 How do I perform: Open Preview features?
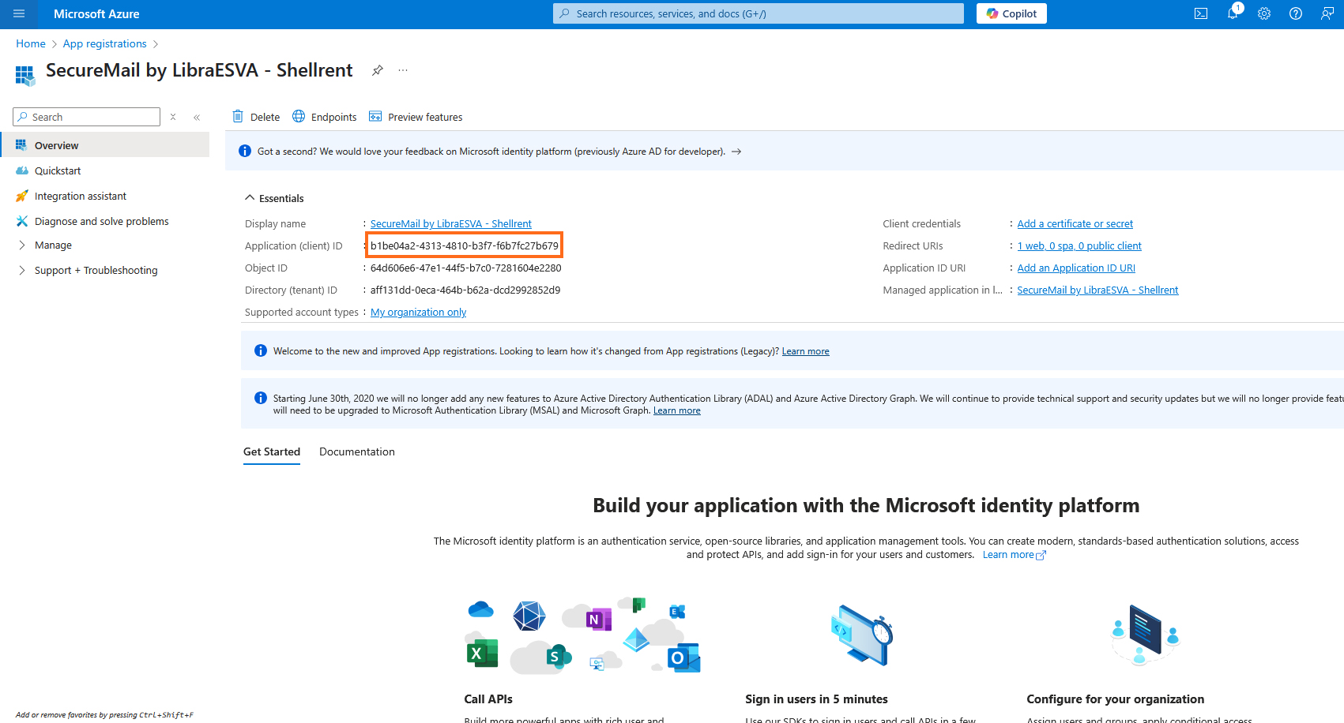click(x=416, y=117)
